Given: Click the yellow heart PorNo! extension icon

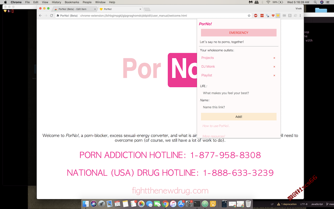Looking at the screenshot, I should click(278, 16).
